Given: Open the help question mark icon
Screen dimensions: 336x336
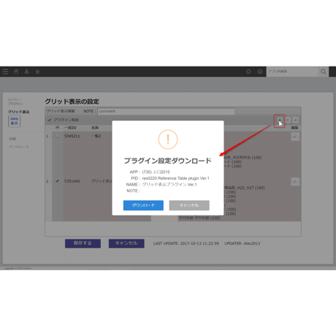Looking at the screenshot, I should coord(260,72).
